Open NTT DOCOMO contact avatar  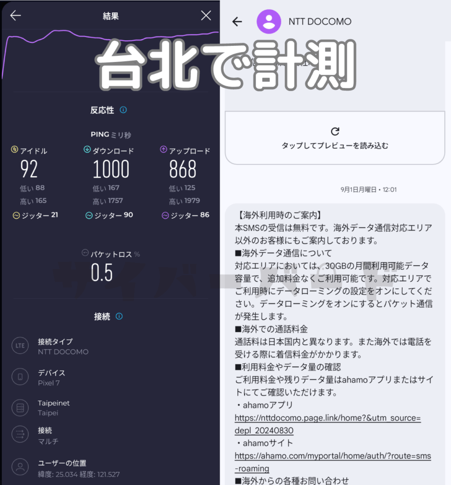269,22
